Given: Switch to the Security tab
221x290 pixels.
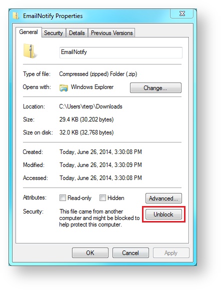Looking at the screenshot, I should (53, 33).
